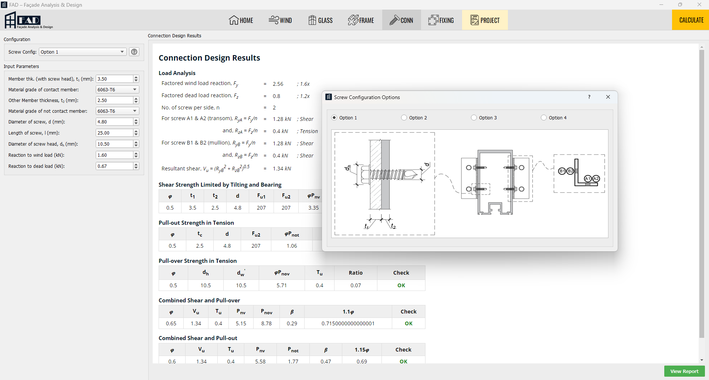Switch to the GLASS tab
Screen dimensions: 709x380
[x=320, y=20]
